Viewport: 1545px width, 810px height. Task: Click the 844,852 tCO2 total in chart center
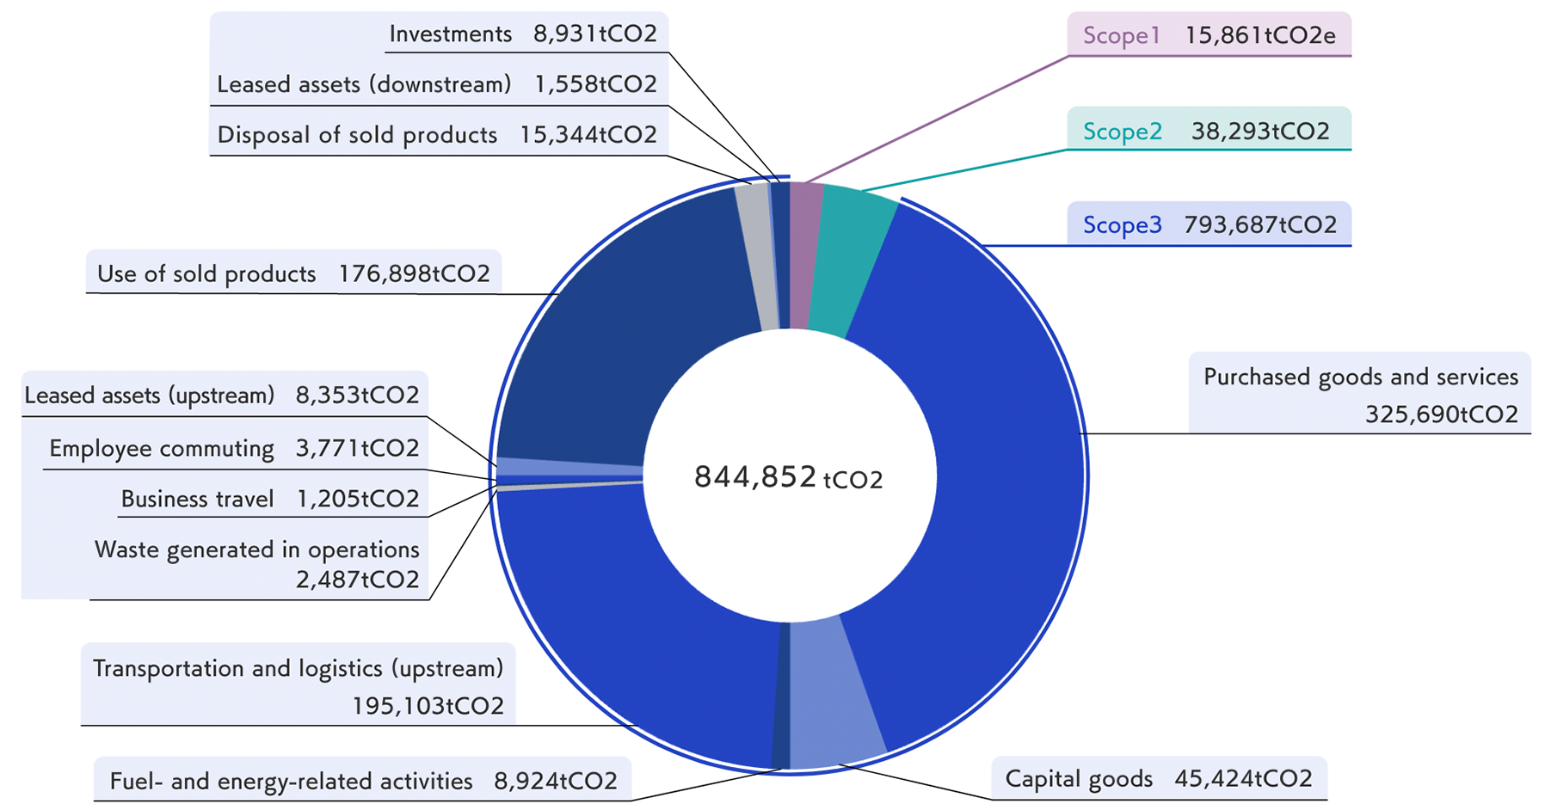click(x=788, y=477)
